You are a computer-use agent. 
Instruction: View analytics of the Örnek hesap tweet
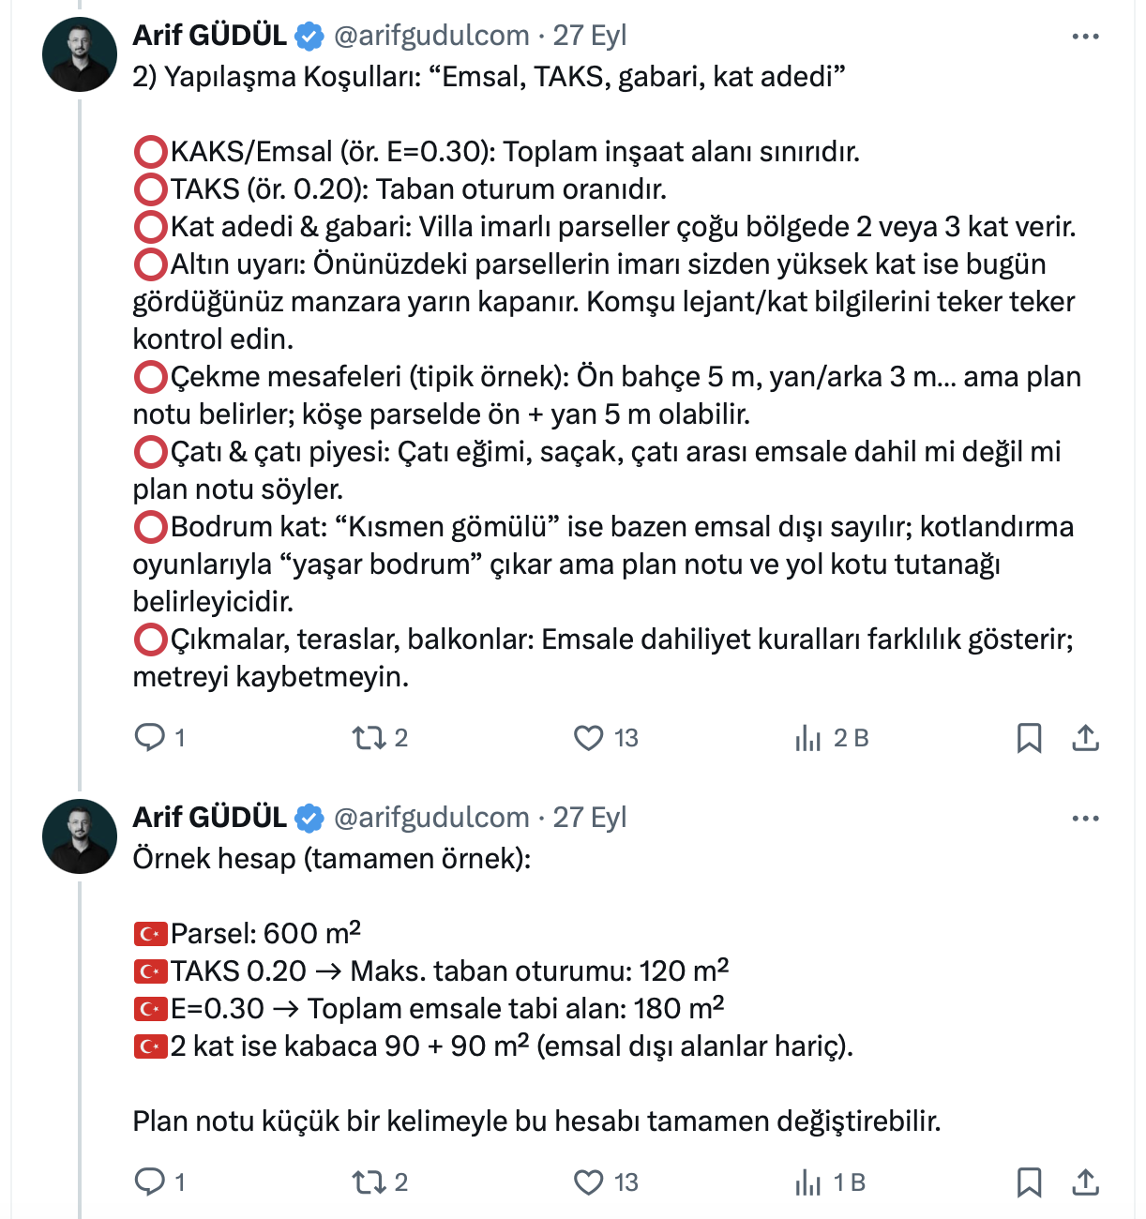click(808, 1182)
